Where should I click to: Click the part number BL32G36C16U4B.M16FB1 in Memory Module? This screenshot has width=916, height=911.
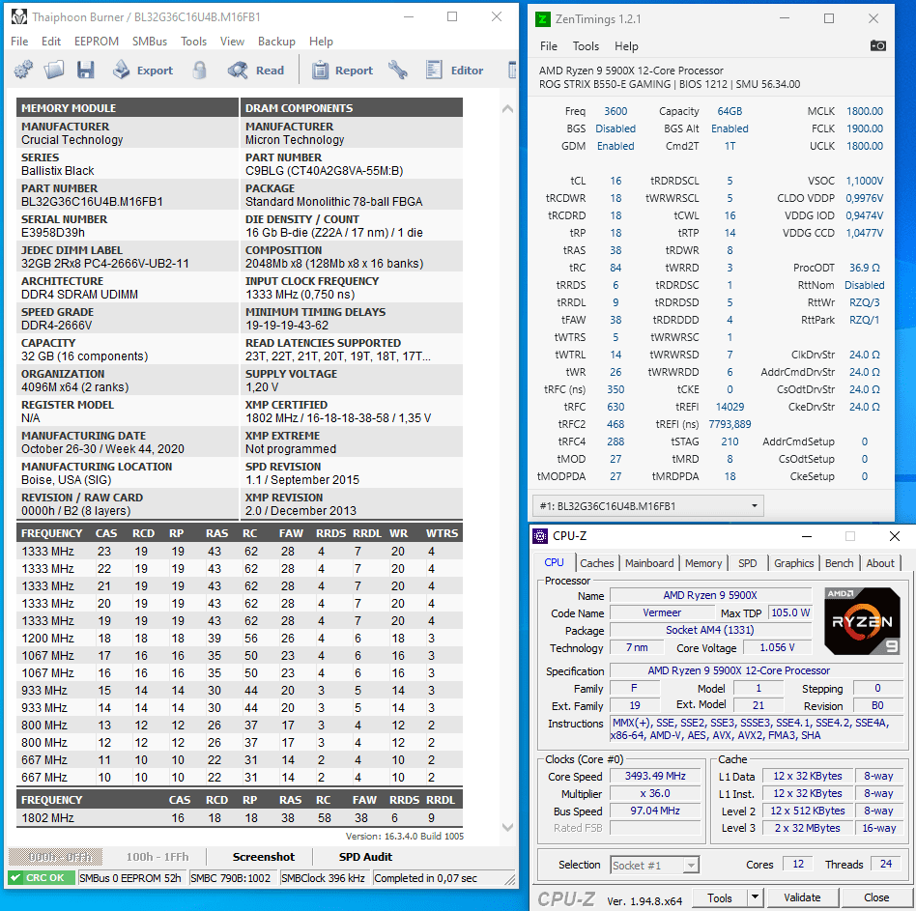coord(93,202)
